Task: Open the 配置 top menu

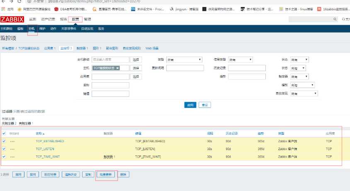Action: pyautogui.click(x=75, y=19)
